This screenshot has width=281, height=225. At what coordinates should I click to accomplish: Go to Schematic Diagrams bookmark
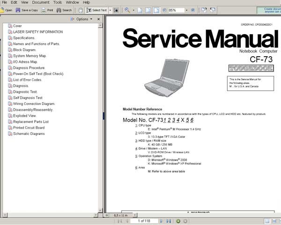pos(29,134)
